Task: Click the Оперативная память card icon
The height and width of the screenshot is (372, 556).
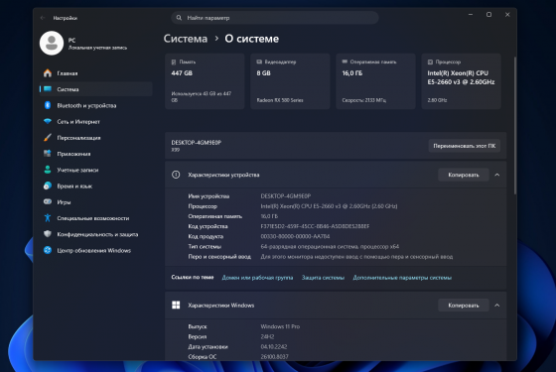Action: pos(345,62)
